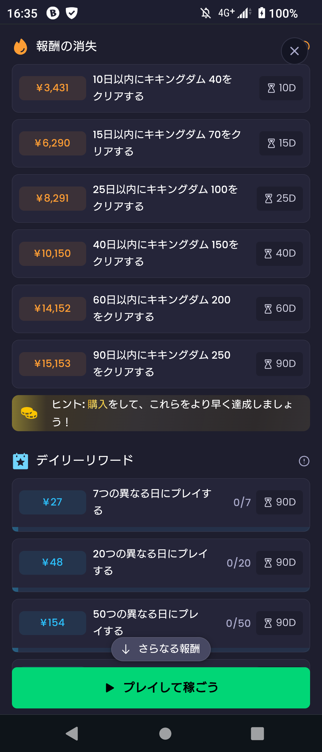
Task: Tap the ¥27 daily reward badge
Action: tap(52, 502)
